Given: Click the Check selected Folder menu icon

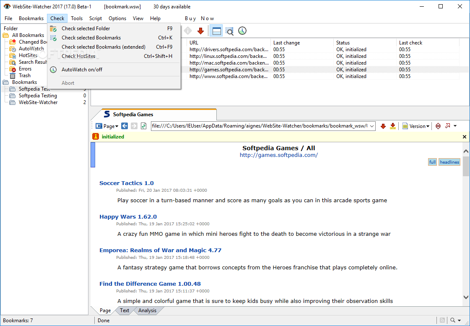Looking at the screenshot, I should [x=53, y=29].
